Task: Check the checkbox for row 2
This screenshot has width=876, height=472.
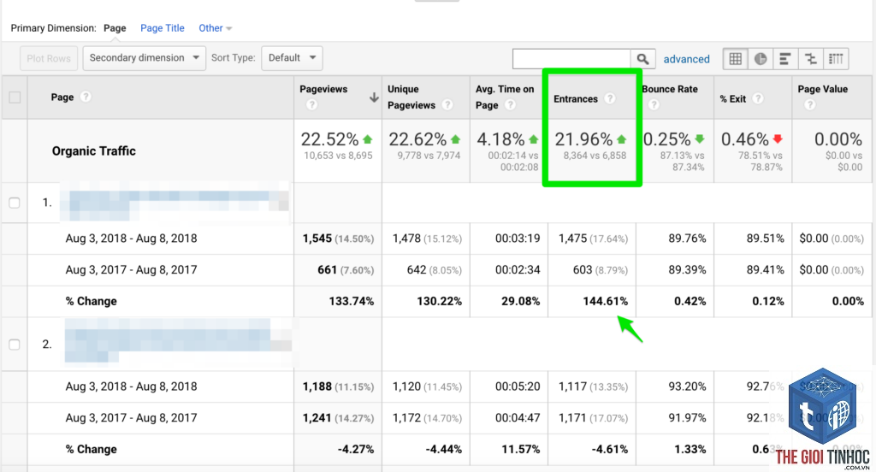Action: point(15,345)
